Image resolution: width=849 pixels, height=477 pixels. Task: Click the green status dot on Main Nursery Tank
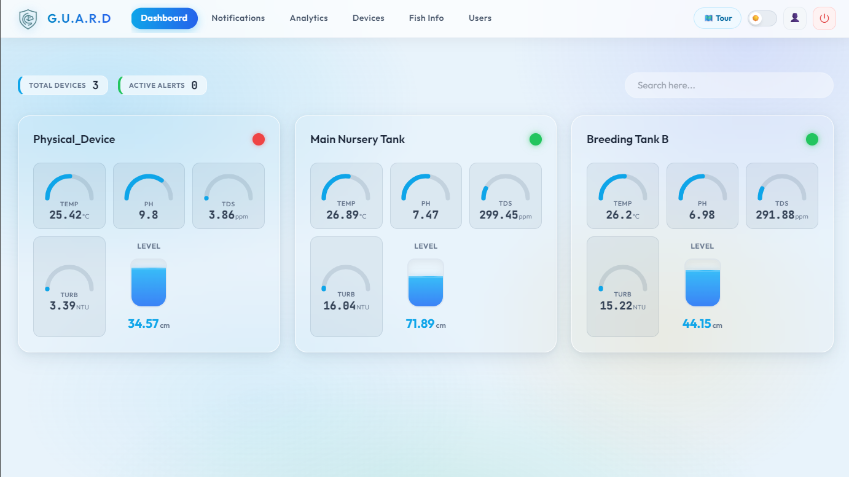(x=536, y=139)
